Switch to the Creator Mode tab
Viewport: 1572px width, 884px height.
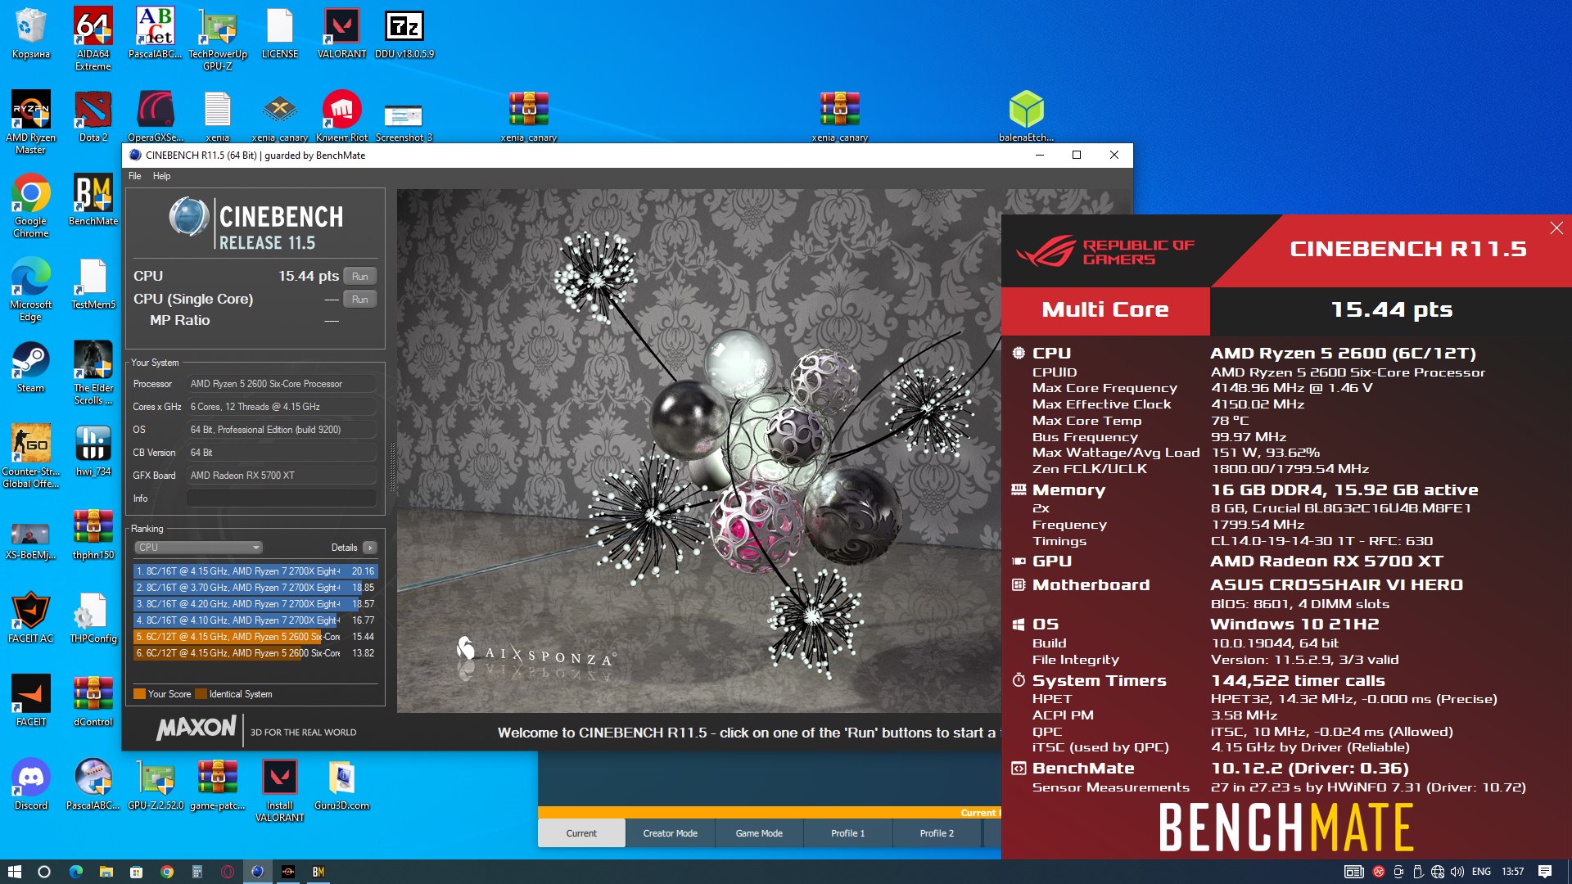click(x=670, y=833)
